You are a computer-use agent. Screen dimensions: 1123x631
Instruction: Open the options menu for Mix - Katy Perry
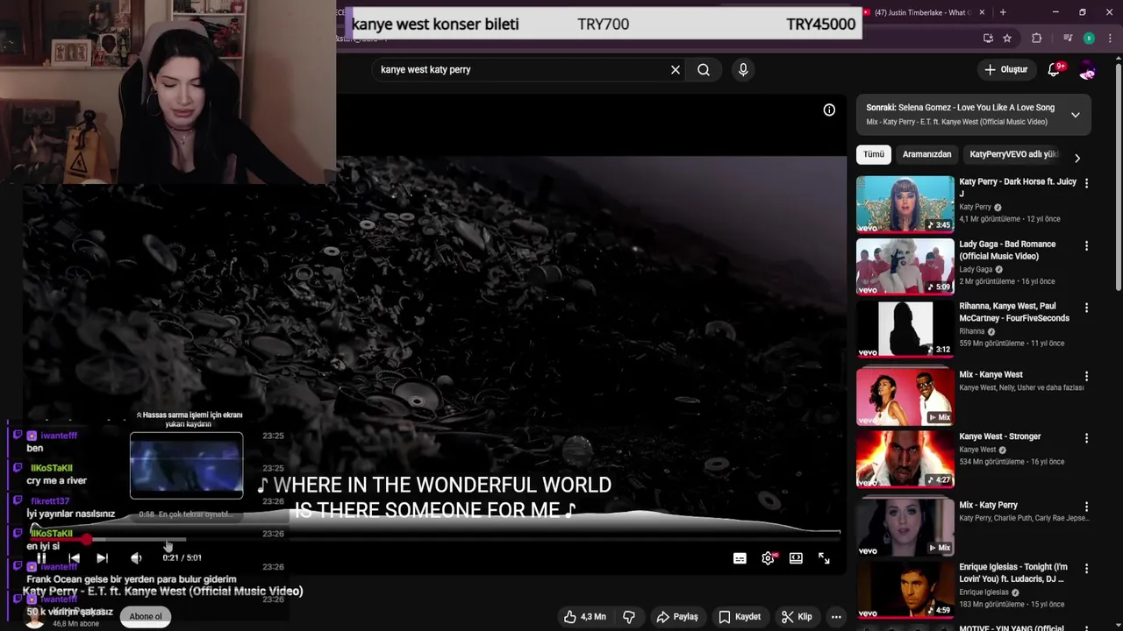(1086, 507)
